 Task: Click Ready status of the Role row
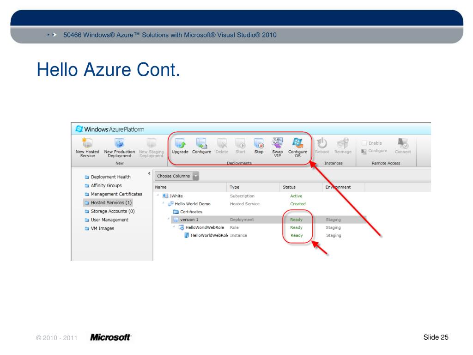tap(296, 227)
